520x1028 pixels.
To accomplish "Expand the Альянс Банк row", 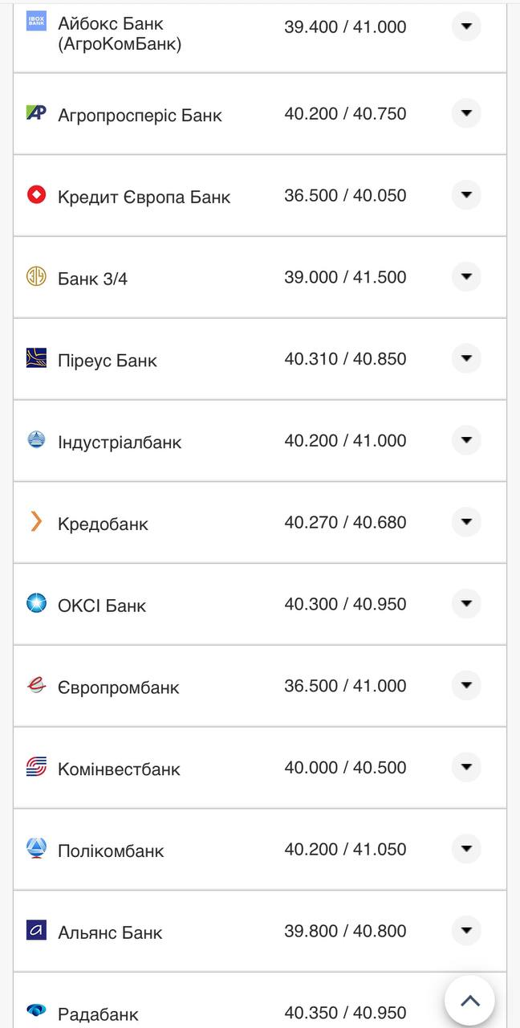I will point(466,931).
